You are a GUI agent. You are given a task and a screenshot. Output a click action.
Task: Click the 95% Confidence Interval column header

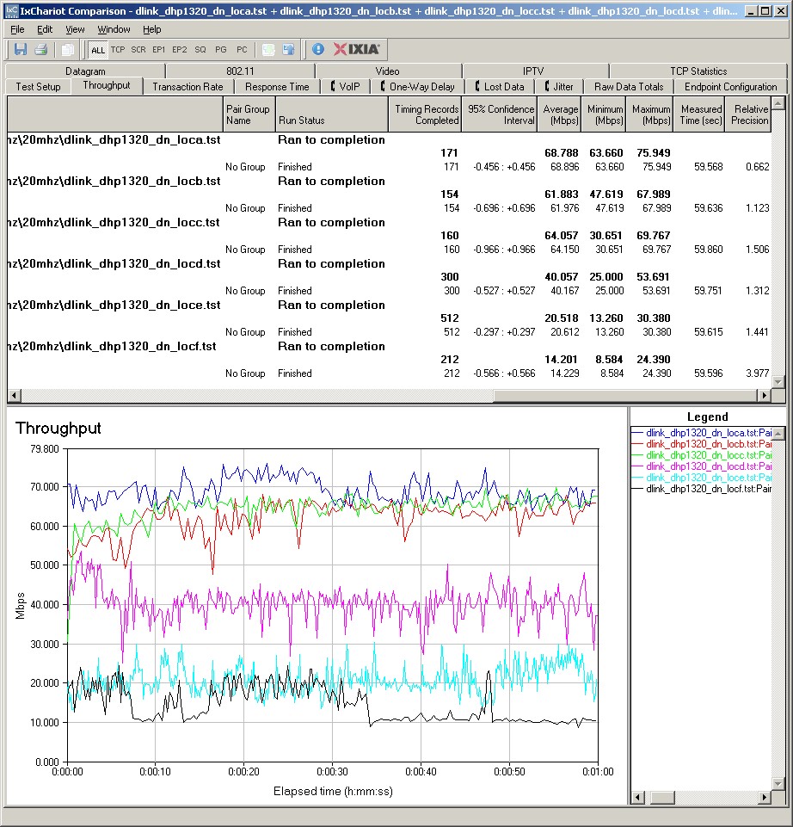coord(500,114)
